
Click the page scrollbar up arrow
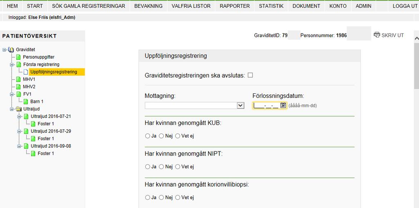click(416, 38)
